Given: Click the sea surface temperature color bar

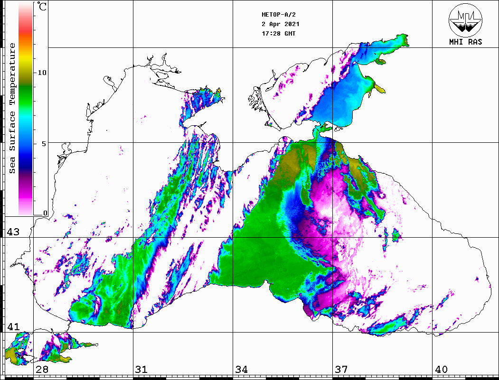Looking at the screenshot, I should (x=26, y=109).
